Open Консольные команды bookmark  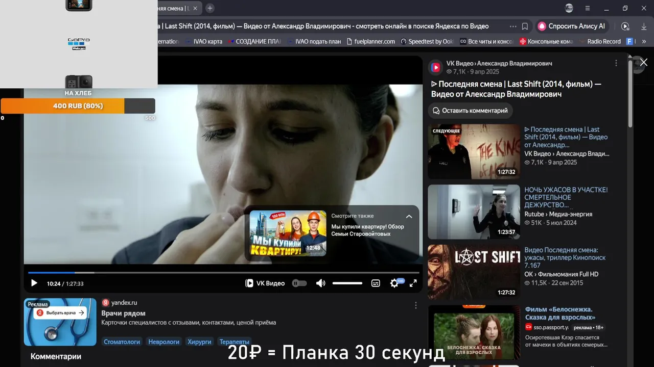pyautogui.click(x=546, y=41)
